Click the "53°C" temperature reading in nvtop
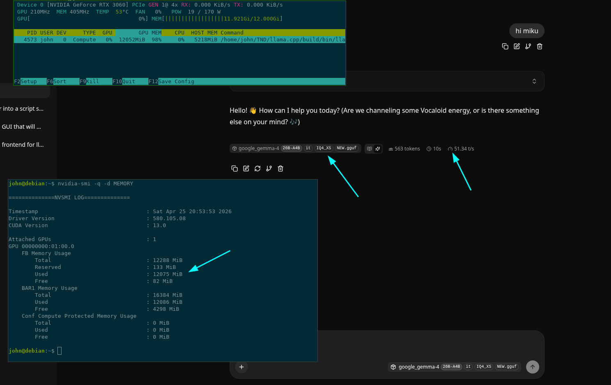This screenshot has height=385, width=611. coord(122,12)
